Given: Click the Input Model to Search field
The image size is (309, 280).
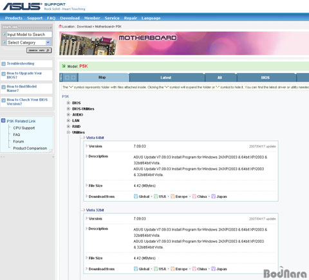Looking at the screenshot, I should pyautogui.click(x=29, y=35).
